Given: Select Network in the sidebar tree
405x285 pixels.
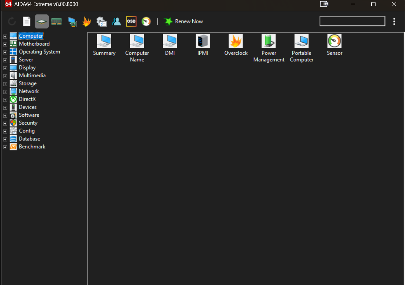Looking at the screenshot, I should (x=29, y=91).
